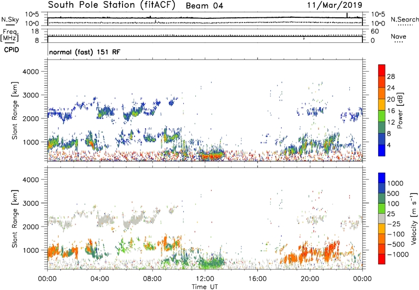Click the strong red echo near 12:00 in power panel

[x=212, y=156]
